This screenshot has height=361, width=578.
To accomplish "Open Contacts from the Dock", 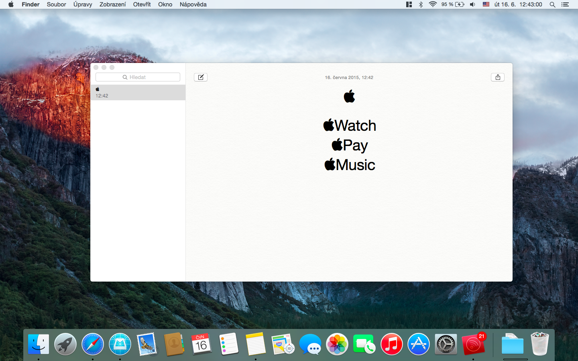I will coord(174,344).
